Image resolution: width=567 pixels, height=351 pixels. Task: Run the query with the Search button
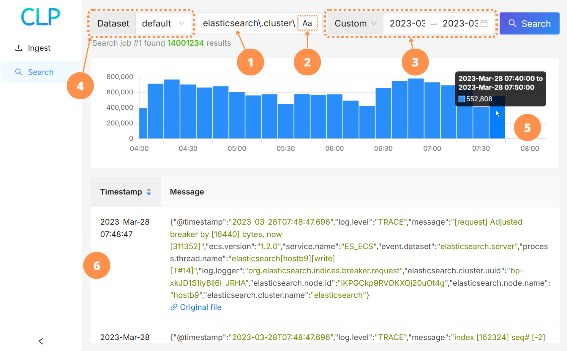[530, 23]
